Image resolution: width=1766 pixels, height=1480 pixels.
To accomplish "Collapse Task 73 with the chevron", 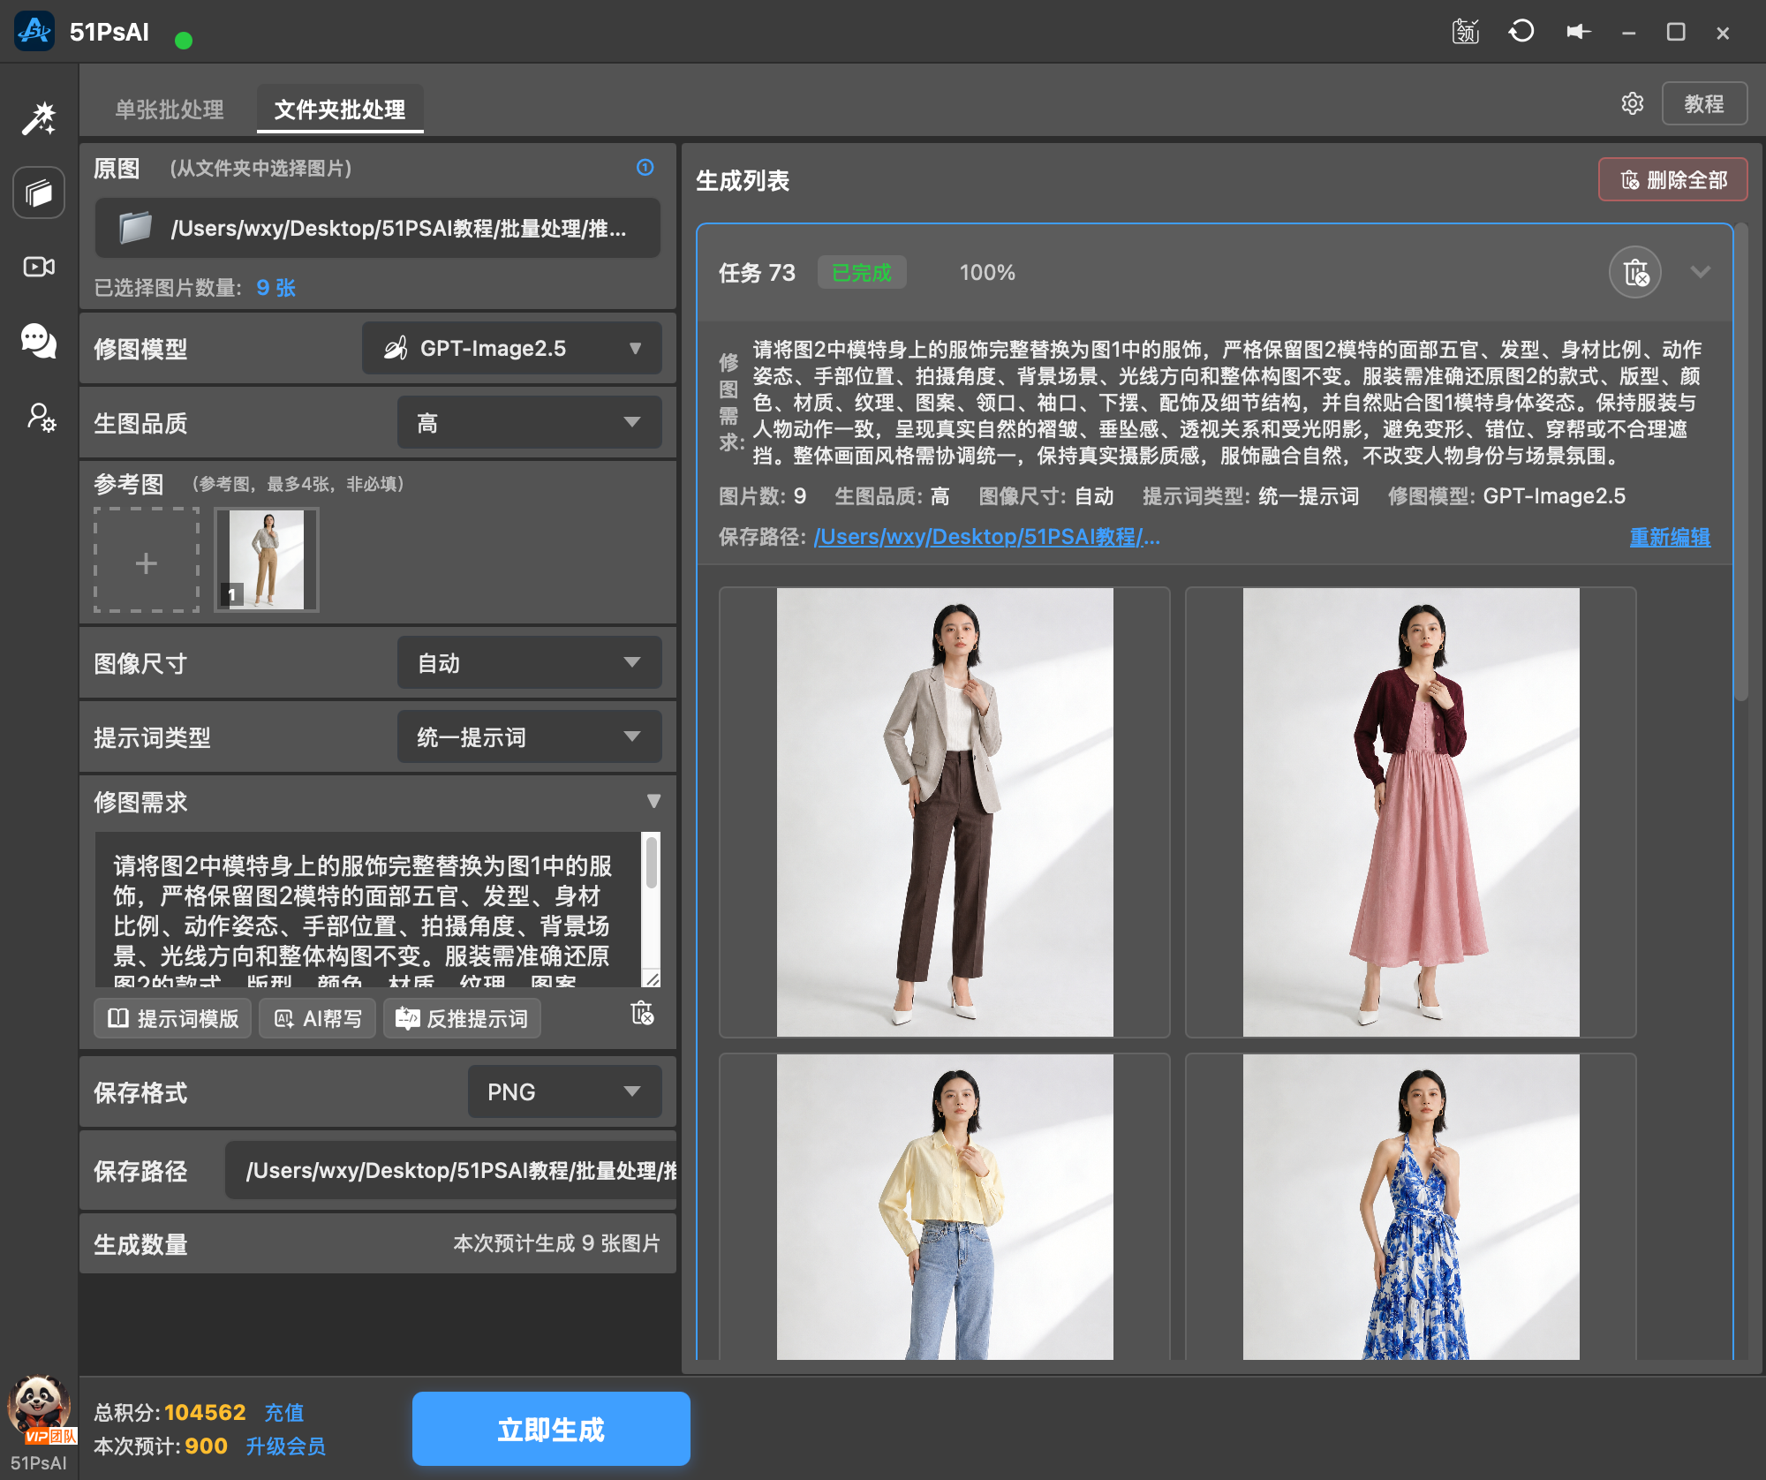I will (x=1701, y=272).
